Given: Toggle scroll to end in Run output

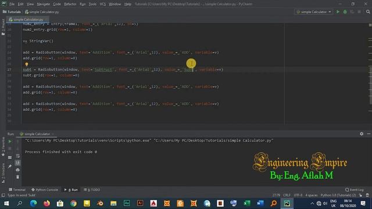Looking at the screenshot, I should [x=18, y=163].
